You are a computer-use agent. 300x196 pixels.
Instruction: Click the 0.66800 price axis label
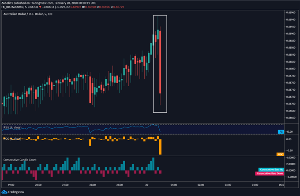[x=291, y=69]
